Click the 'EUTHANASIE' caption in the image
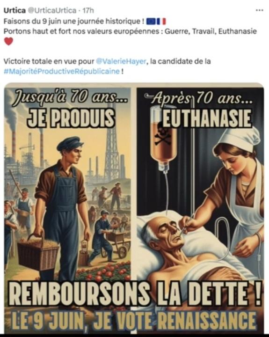The width and height of the screenshot is (269, 337). 207,118
